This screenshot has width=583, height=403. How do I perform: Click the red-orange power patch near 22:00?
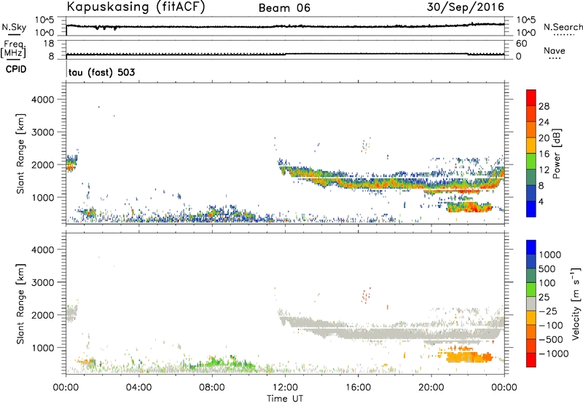click(469, 207)
